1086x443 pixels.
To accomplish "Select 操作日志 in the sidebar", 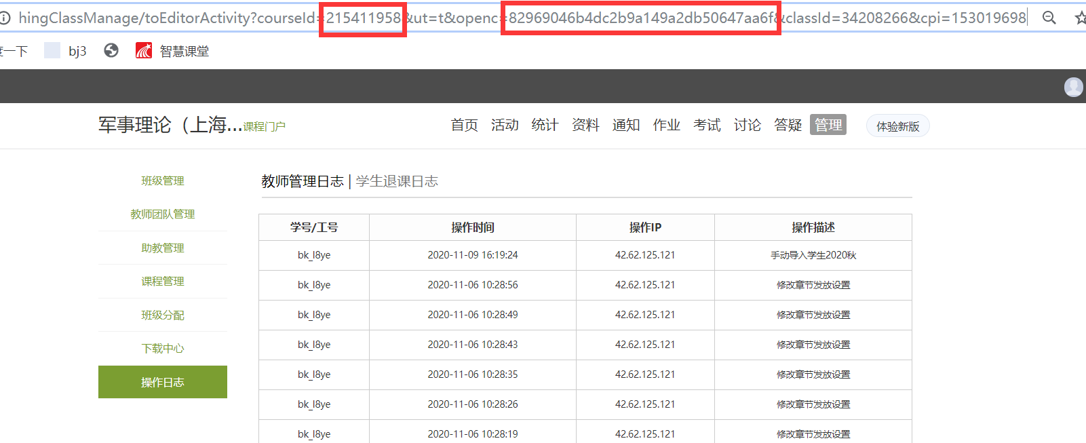I will tap(163, 382).
